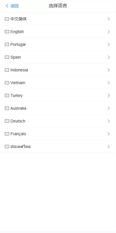Go back using the 返回 link
The image size is (116, 233).
click(14, 6)
